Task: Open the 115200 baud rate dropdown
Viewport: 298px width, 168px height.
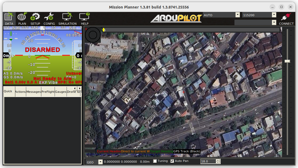Action: coord(274,15)
